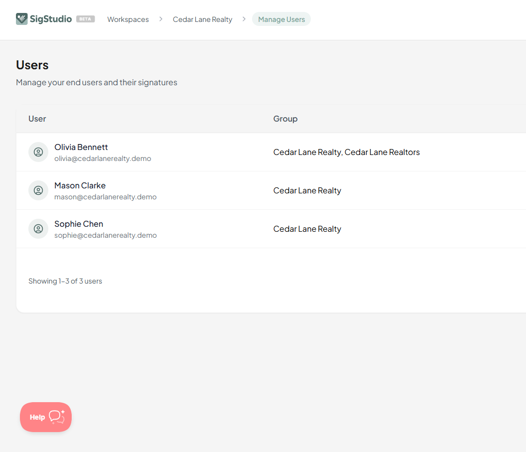The width and height of the screenshot is (526, 452).
Task: Open Cedar Lane Realty breadcrumb link
Action: coord(202,19)
